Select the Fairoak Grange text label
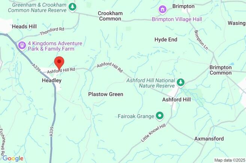Viewport: 246px width, 163px height. tap(136, 116)
